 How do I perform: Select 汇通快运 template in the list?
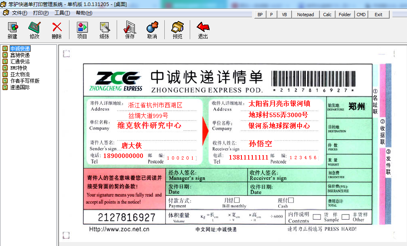click(x=20, y=61)
